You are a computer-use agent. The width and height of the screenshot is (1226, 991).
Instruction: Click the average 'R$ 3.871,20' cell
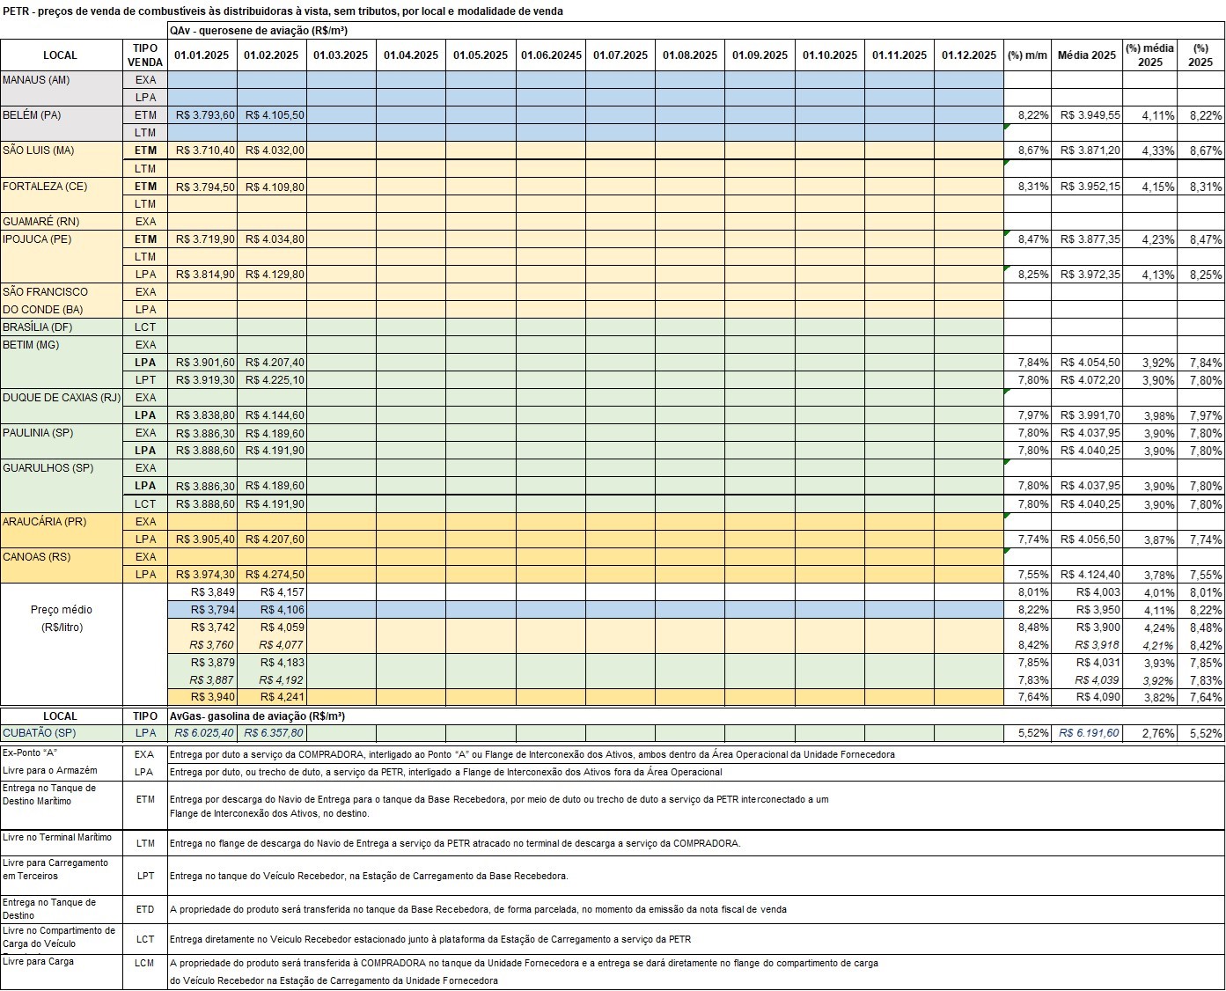click(1087, 150)
